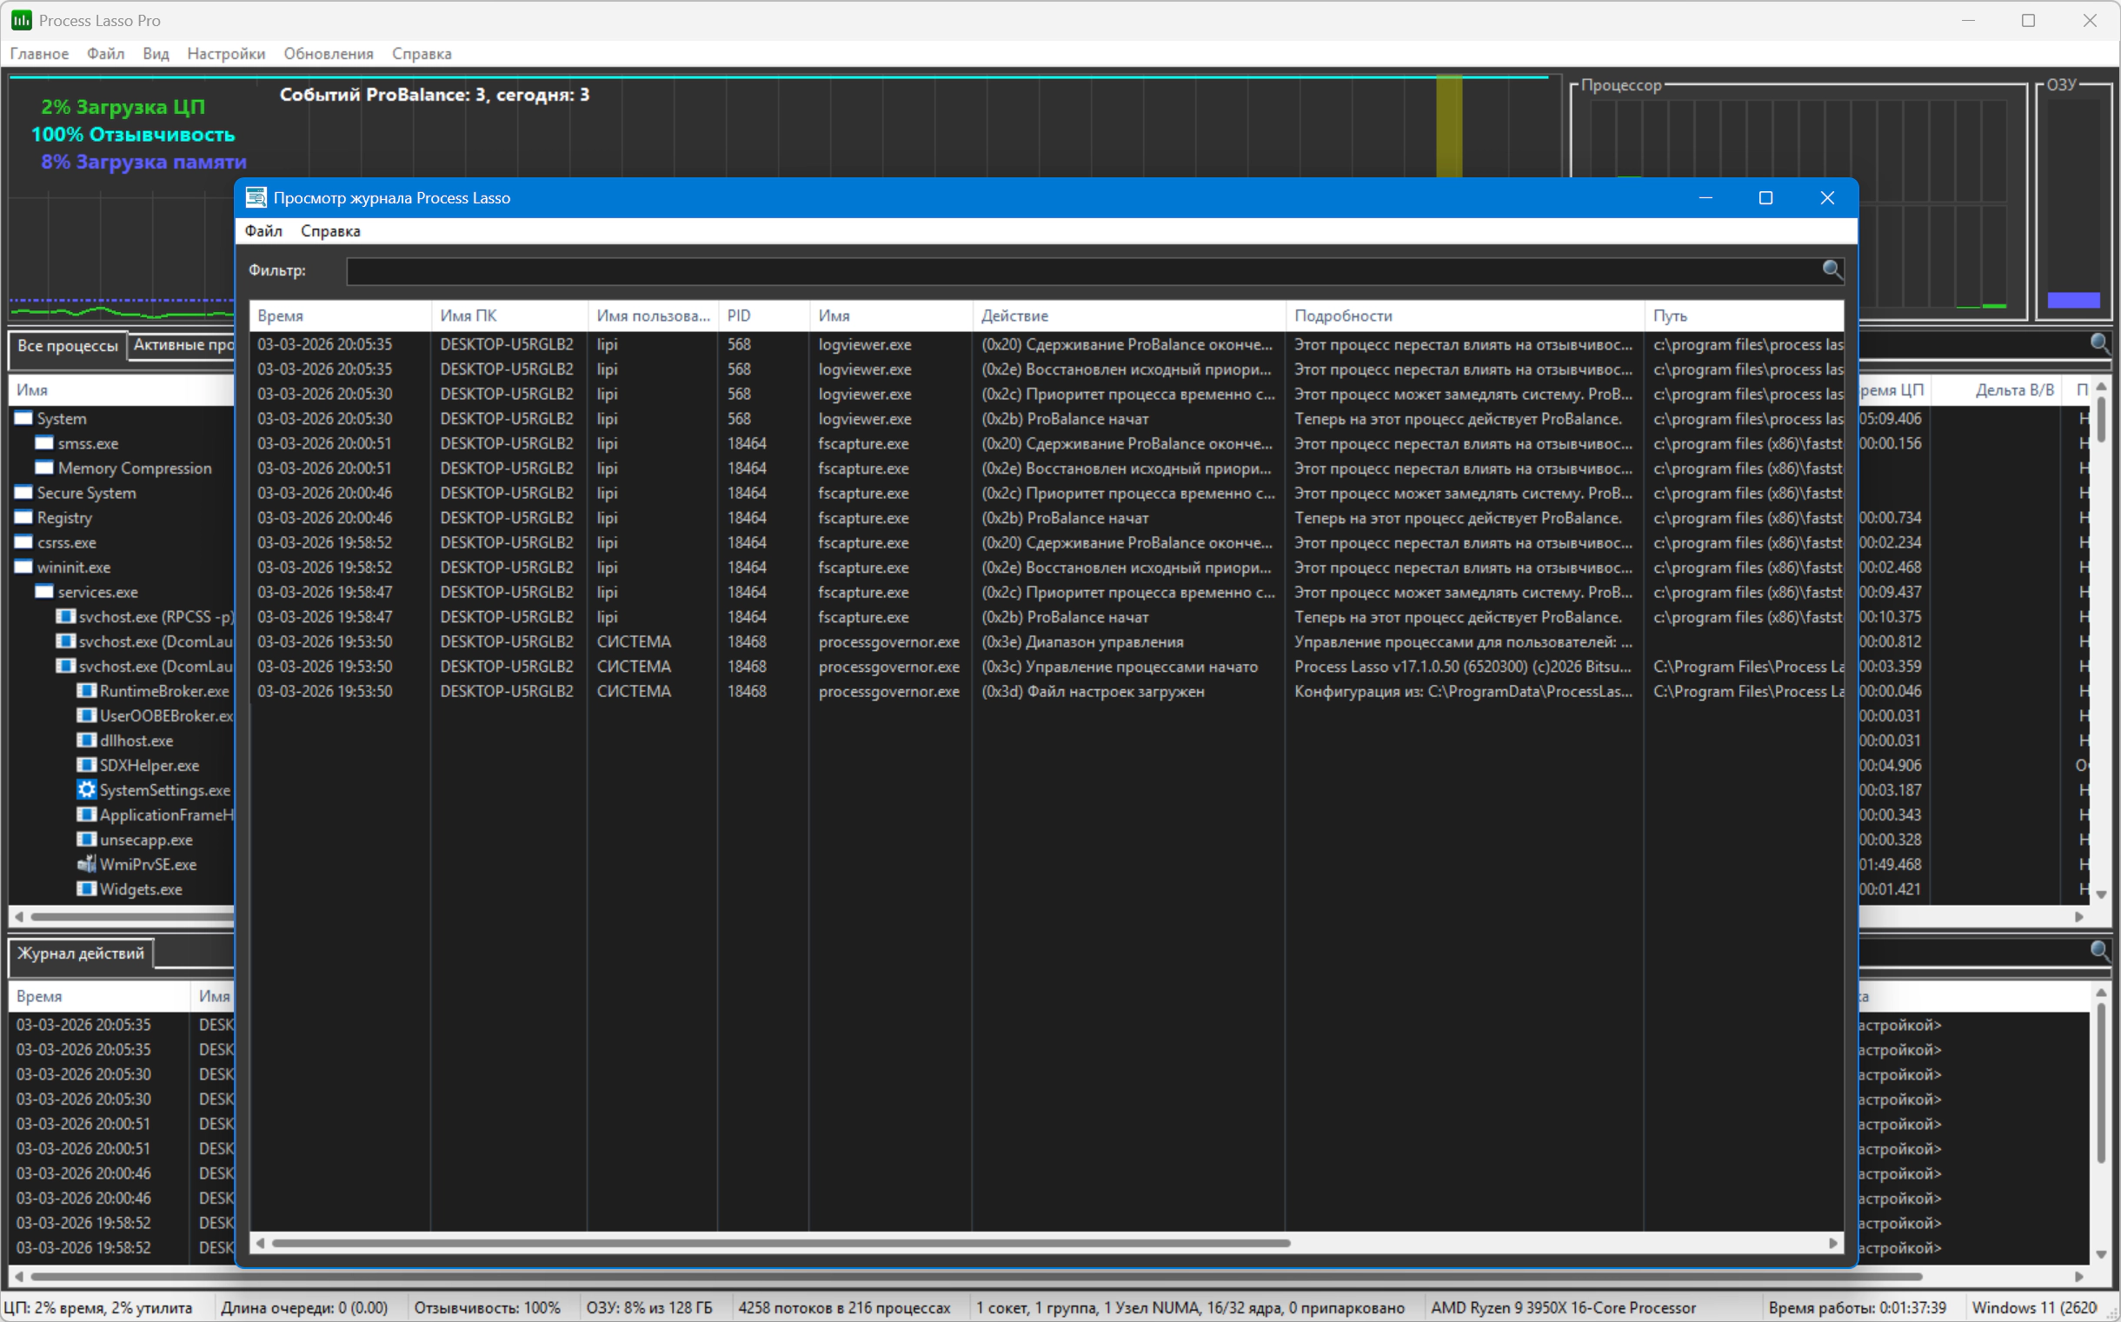Select the processgovernor.exe Диапазон управления log row
Screen dimensions: 2121x1322
1047,641
